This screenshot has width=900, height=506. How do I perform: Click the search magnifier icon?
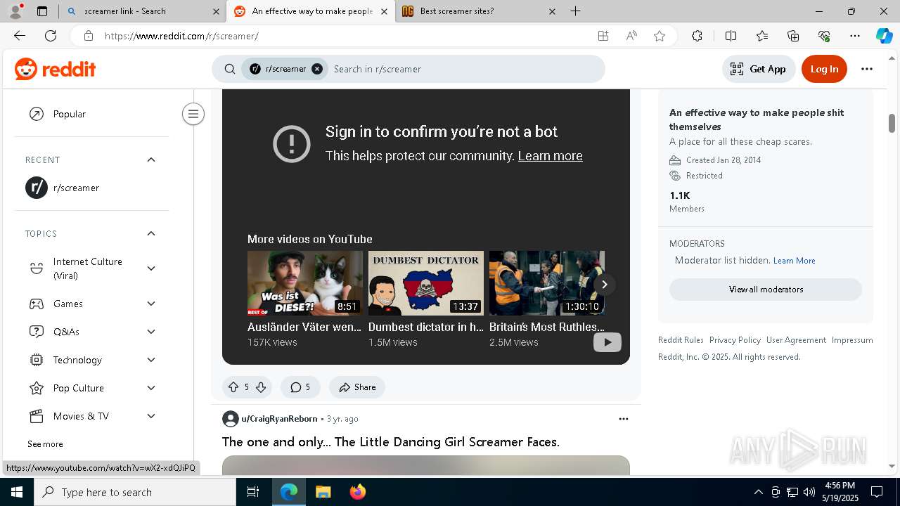point(230,69)
